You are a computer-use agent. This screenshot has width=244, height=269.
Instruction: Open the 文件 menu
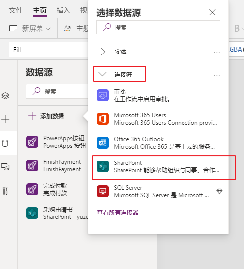click(x=16, y=10)
